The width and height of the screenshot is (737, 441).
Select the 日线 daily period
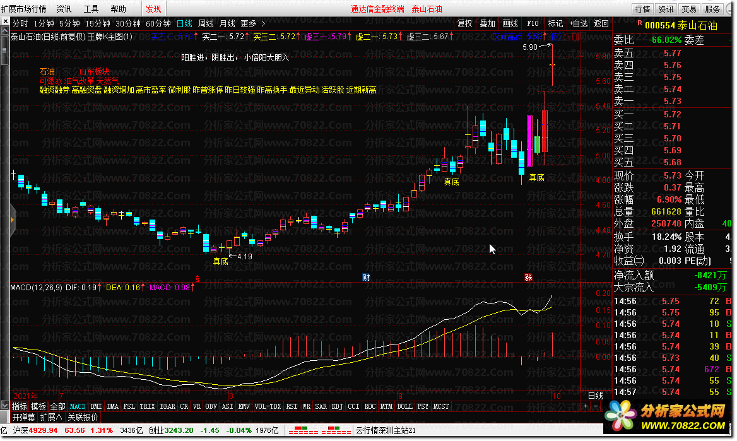click(x=184, y=23)
